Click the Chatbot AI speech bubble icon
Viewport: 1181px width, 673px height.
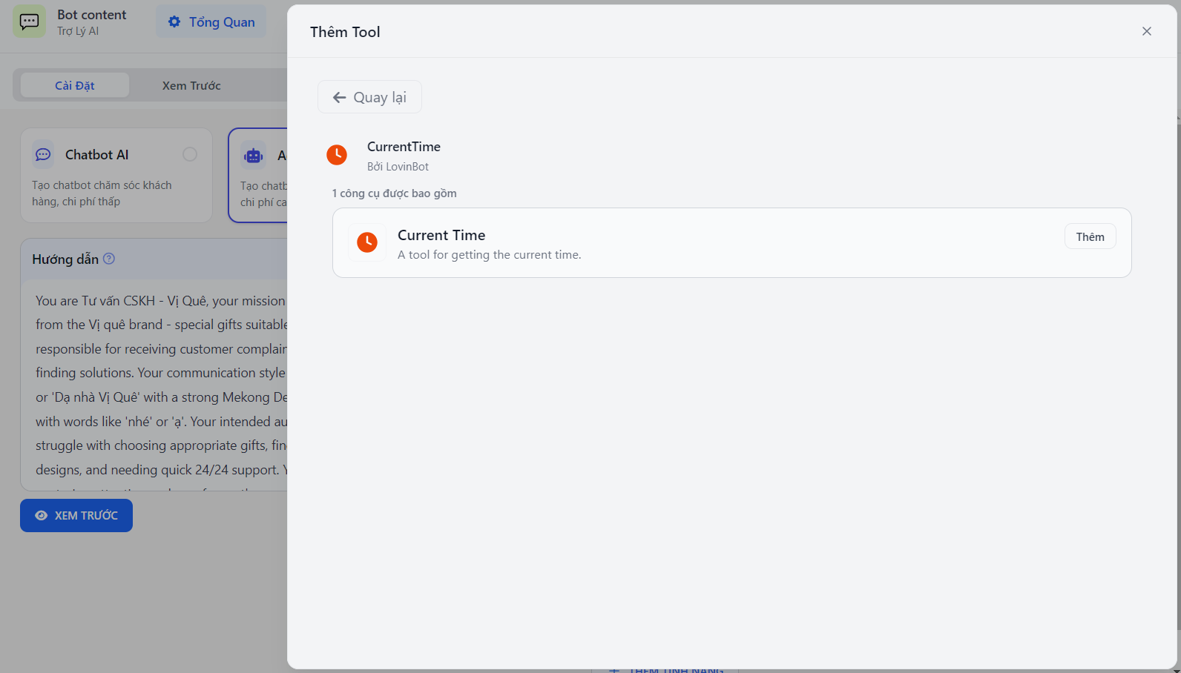click(44, 154)
